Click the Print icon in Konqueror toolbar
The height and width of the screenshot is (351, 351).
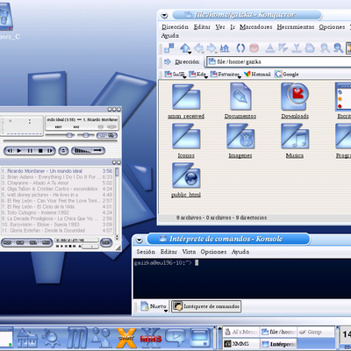(x=310, y=47)
